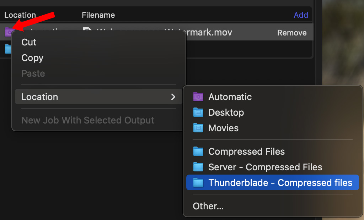Viewport: 364px width, 220px height.
Task: Click the purple Automatic folder icon in the submenu
Action: (198, 97)
